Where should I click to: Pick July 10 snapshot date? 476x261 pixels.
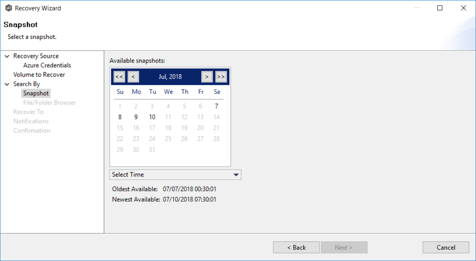(152, 117)
